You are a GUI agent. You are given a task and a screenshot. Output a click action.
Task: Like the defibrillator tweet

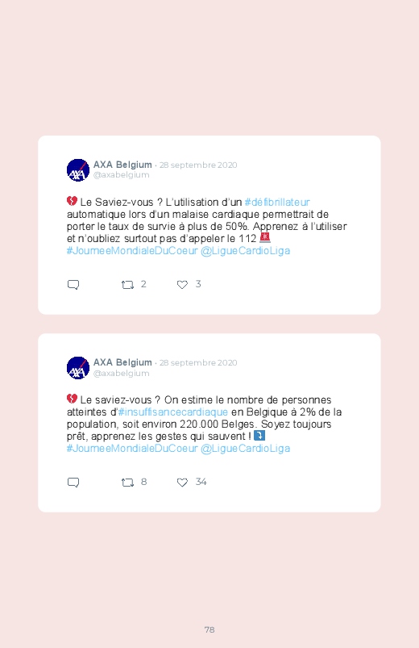click(x=182, y=285)
